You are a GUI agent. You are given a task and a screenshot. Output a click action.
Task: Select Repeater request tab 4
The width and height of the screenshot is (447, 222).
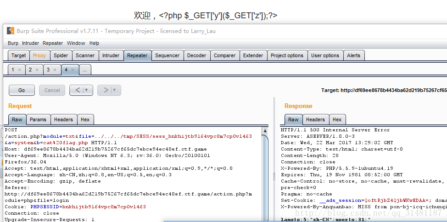[x=66, y=70]
